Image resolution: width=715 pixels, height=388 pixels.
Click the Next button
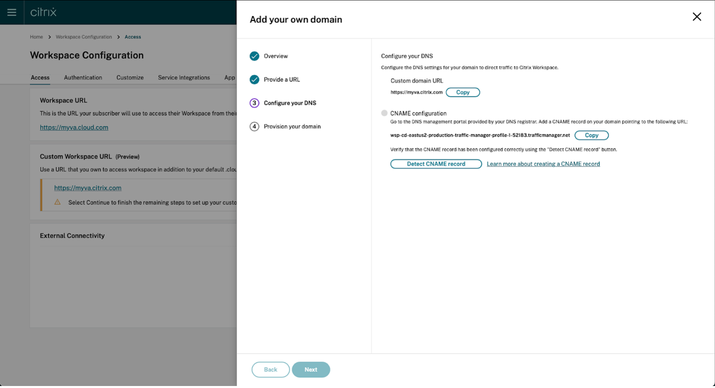point(311,369)
